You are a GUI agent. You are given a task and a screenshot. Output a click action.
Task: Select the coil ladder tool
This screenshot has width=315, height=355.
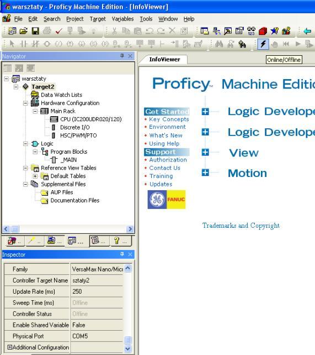tap(47, 44)
